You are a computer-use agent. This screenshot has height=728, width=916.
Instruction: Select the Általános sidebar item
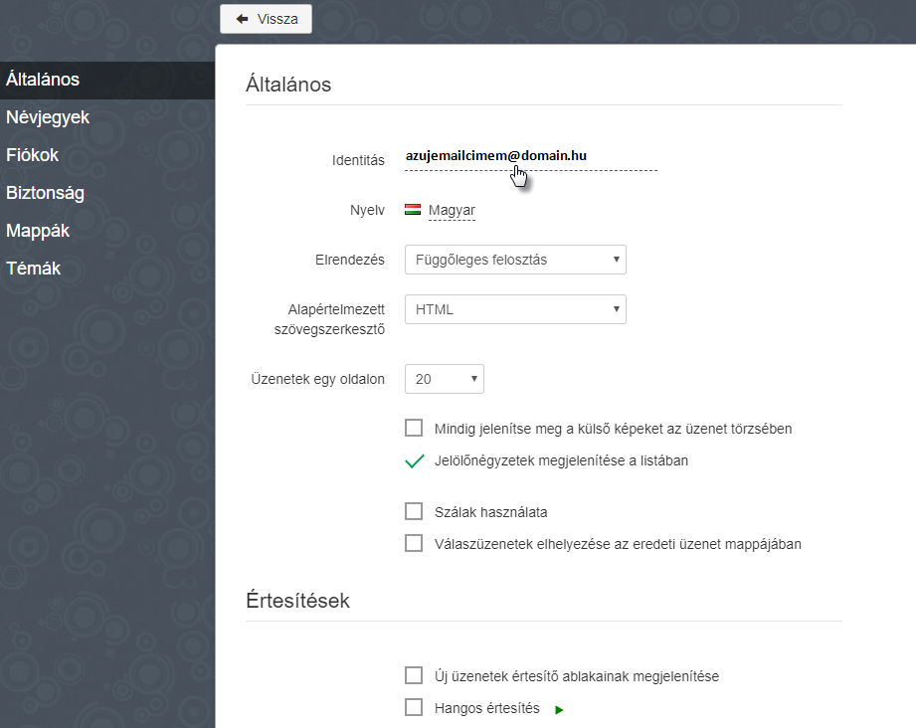tap(107, 80)
